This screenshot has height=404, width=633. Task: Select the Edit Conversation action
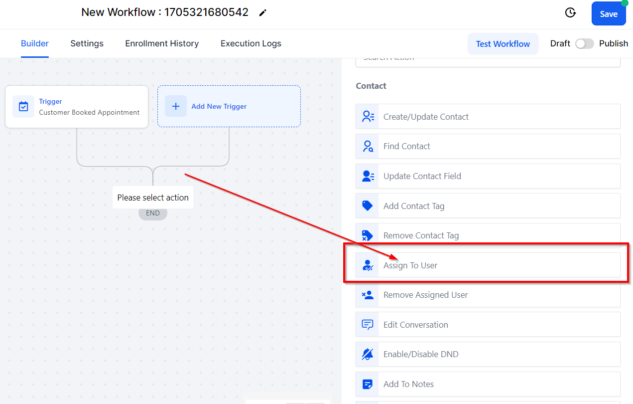[x=488, y=325]
